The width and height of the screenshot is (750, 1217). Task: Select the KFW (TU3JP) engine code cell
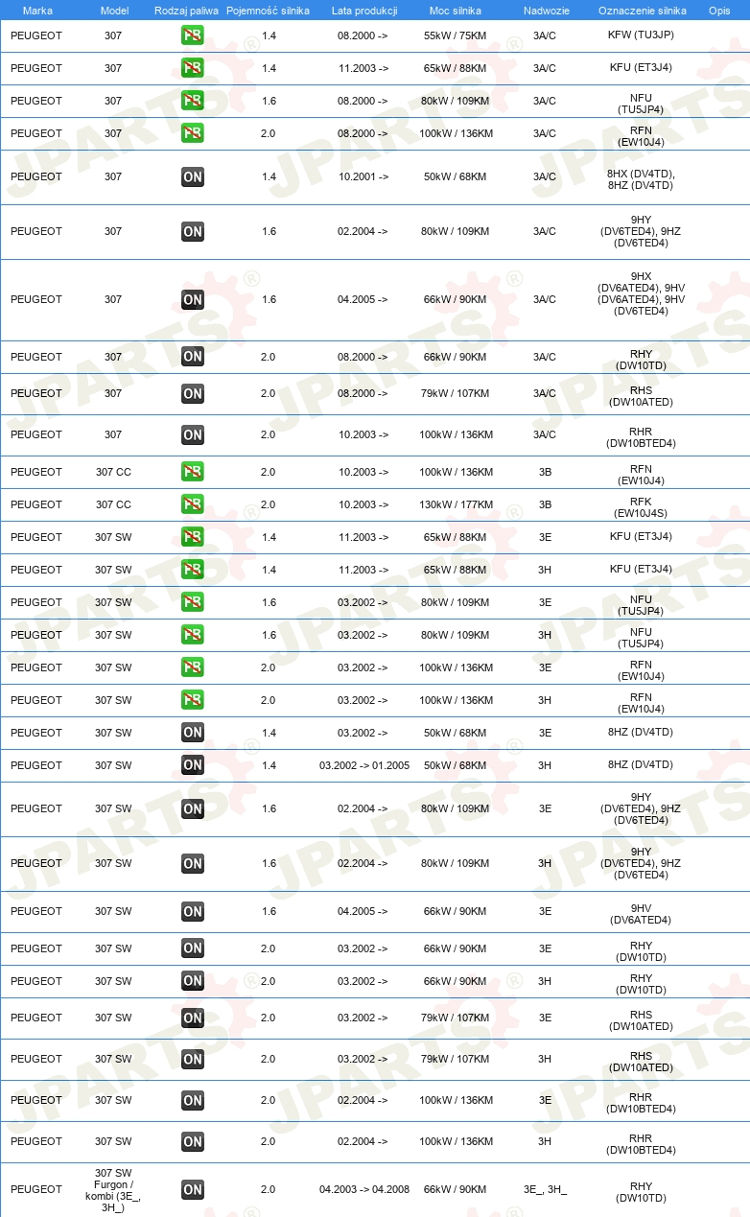click(x=642, y=35)
